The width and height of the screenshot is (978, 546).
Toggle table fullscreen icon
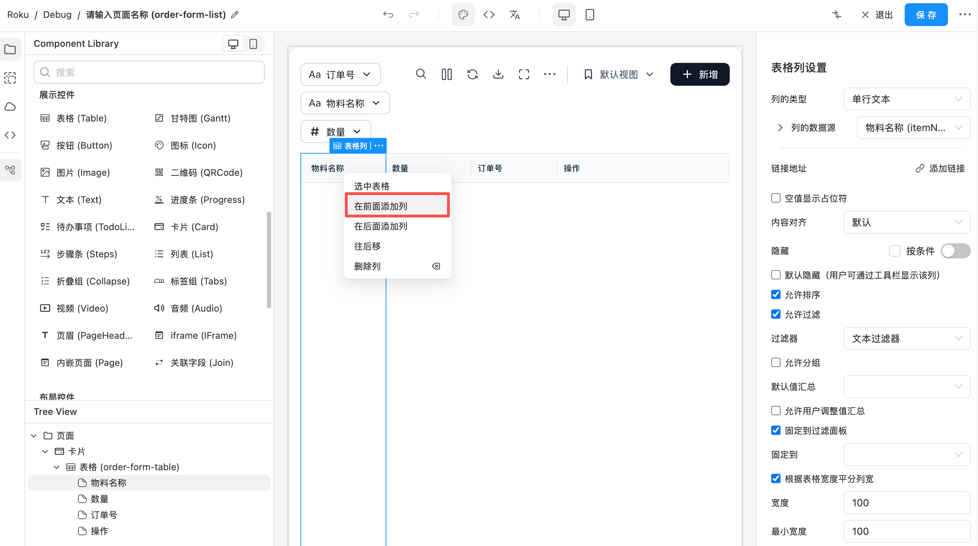tap(524, 74)
